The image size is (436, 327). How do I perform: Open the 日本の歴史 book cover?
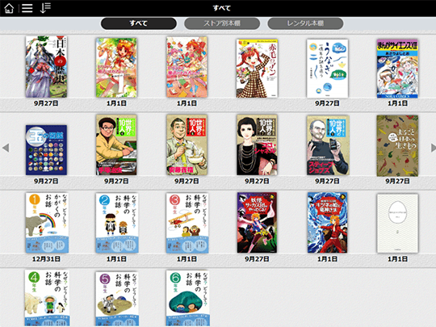(x=46, y=67)
